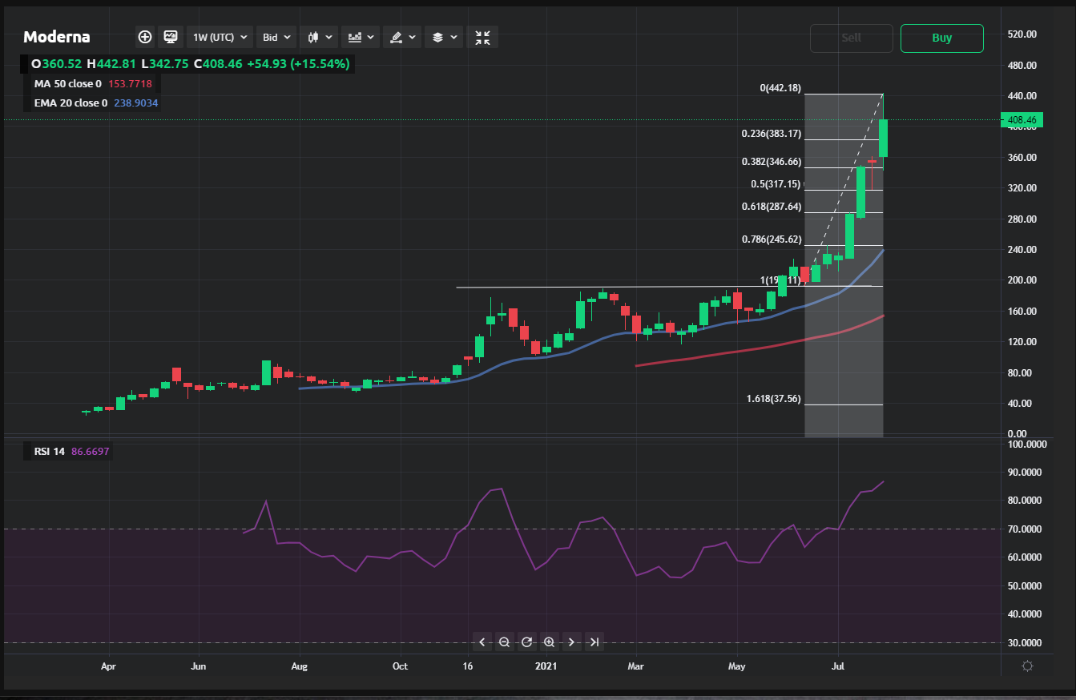Click the 0.382(346.66) Fibonacci level label
The image size is (1076, 700).
[772, 162]
